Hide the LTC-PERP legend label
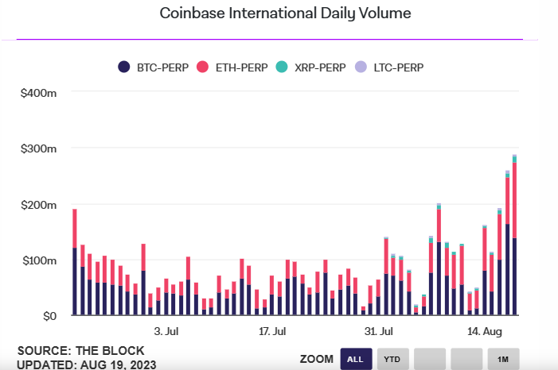This screenshot has width=558, height=370. (x=399, y=67)
